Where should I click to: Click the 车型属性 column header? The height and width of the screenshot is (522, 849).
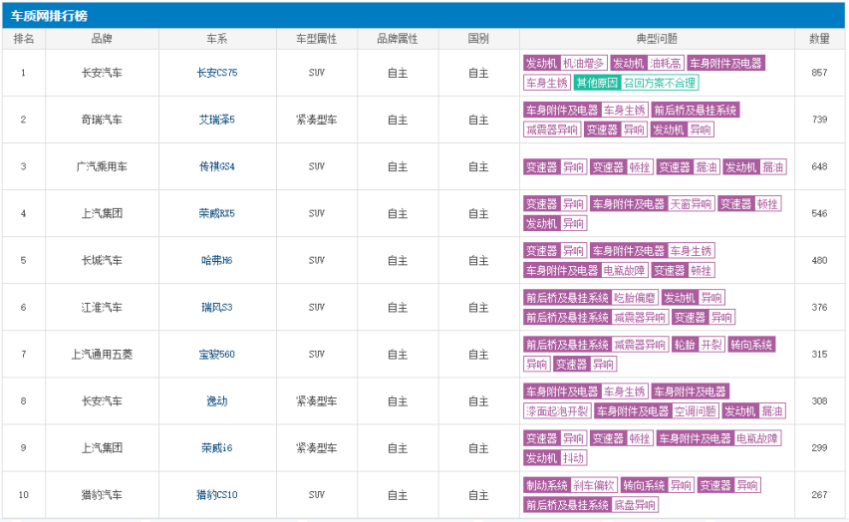click(x=316, y=39)
